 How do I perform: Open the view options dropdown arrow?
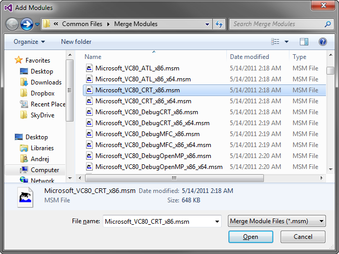tap(286, 42)
